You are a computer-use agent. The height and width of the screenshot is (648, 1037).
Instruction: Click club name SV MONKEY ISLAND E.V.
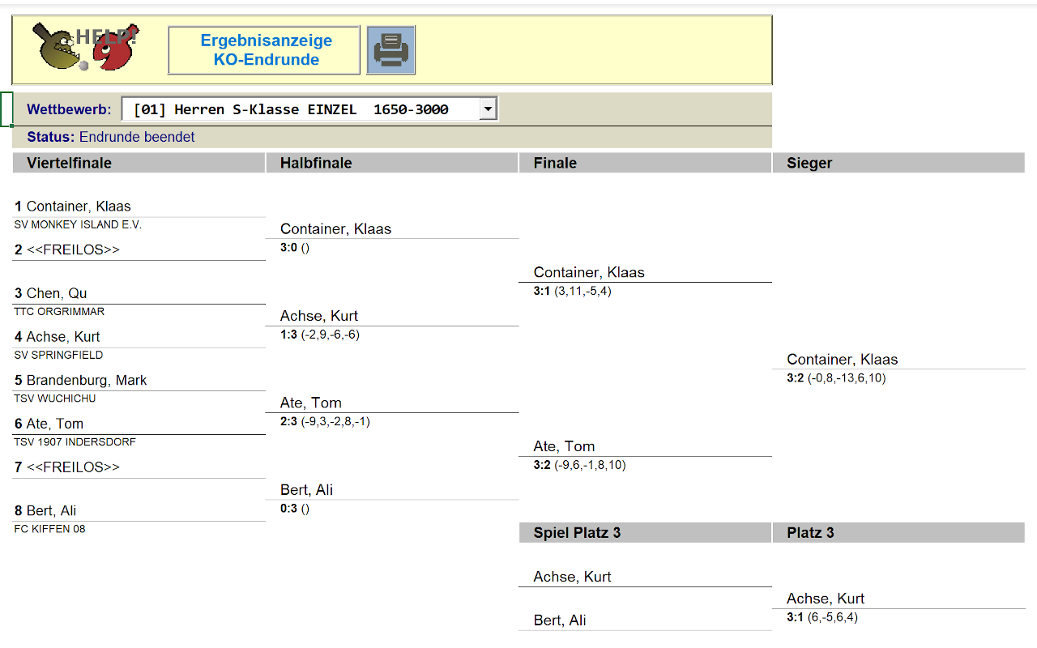[x=78, y=225]
